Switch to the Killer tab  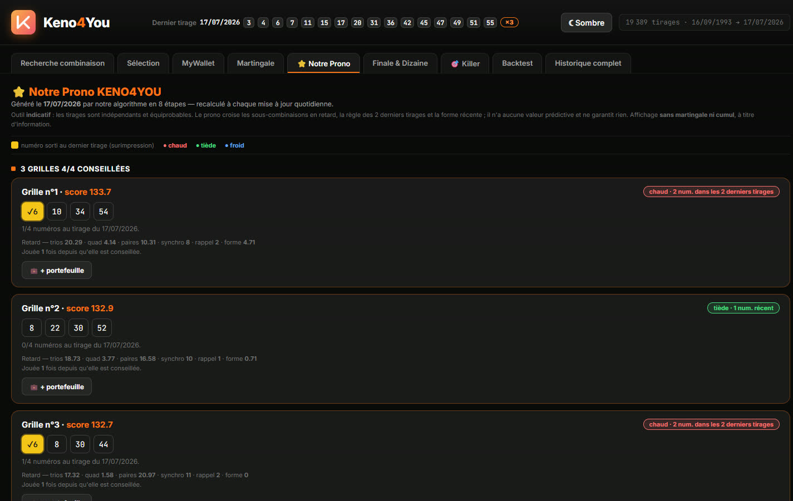tap(465, 63)
